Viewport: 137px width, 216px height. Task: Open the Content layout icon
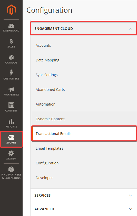(x=11, y=105)
